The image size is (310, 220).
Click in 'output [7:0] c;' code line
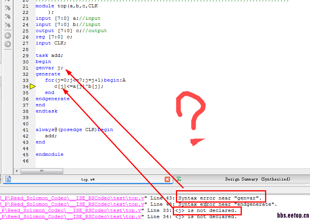click(x=71, y=31)
